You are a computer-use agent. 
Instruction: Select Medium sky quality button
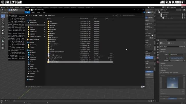tap(172, 99)
